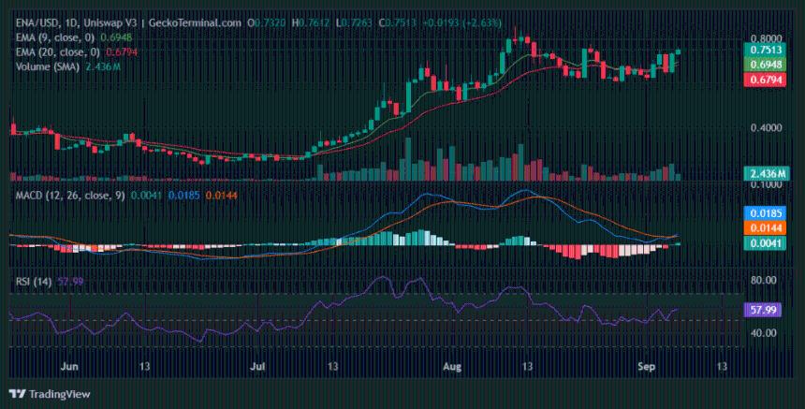Click the TradingView logo icon
This screenshot has height=409, width=805.
(x=16, y=392)
